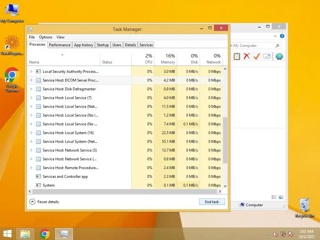The height and width of the screenshot is (240, 320).
Task: Open File Explorer from the taskbar
Action: pos(25,234)
